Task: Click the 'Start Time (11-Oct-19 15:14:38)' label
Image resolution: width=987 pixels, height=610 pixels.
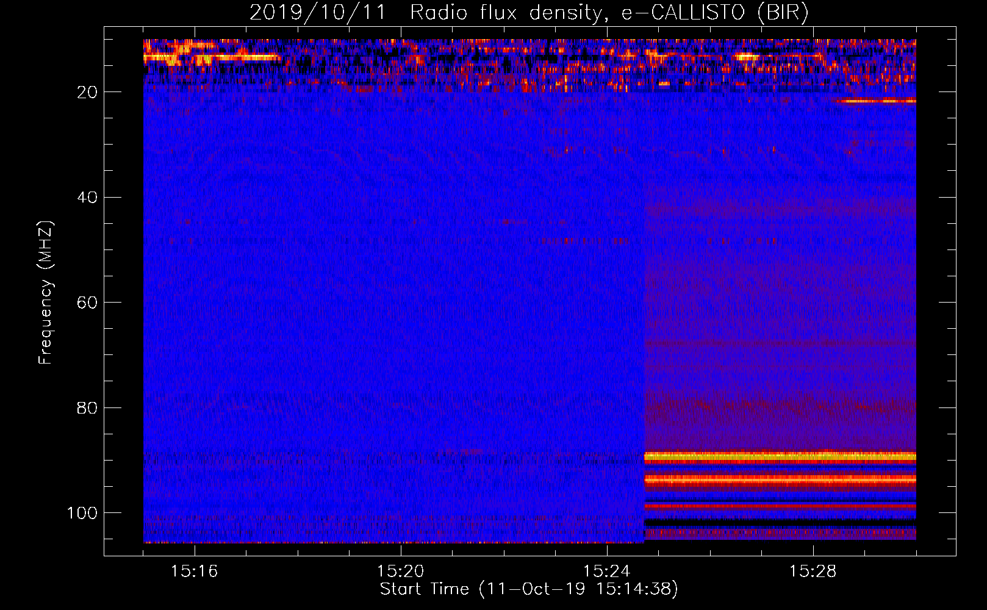Action: [529, 589]
